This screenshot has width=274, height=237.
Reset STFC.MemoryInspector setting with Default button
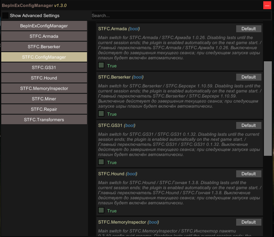[x=249, y=222]
